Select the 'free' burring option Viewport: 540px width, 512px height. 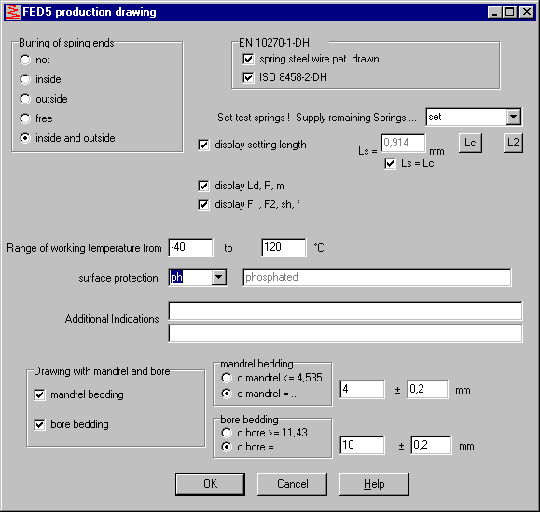tap(25, 118)
